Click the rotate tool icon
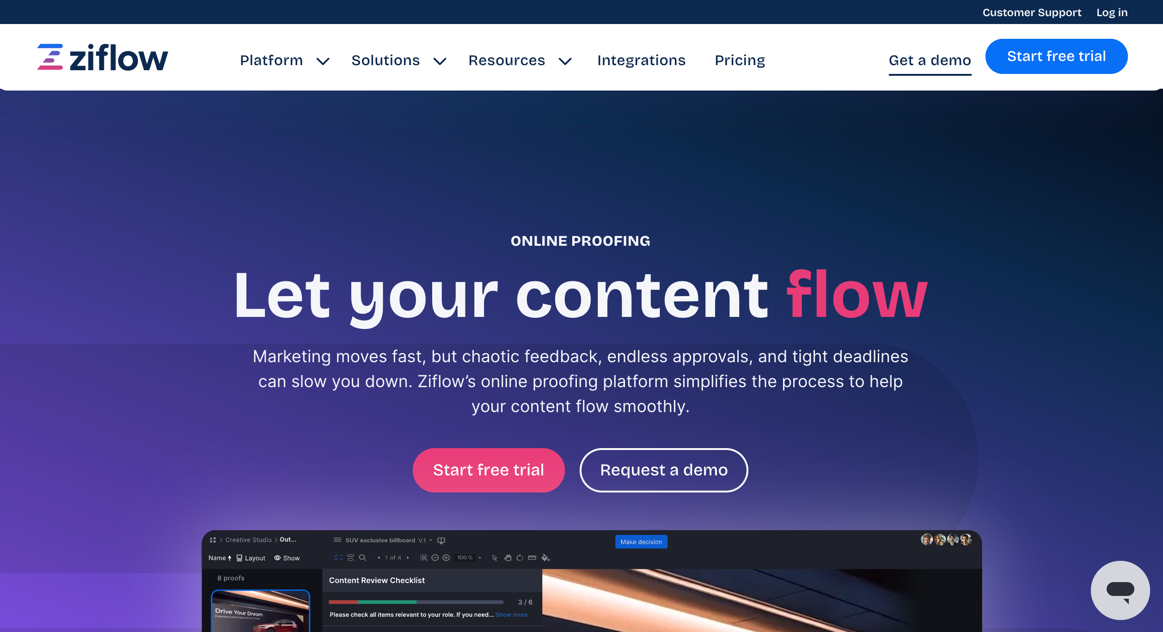 (520, 558)
